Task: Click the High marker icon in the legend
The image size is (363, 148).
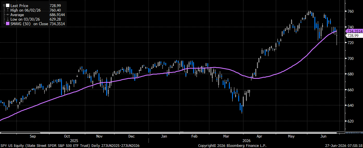Action: [8, 10]
